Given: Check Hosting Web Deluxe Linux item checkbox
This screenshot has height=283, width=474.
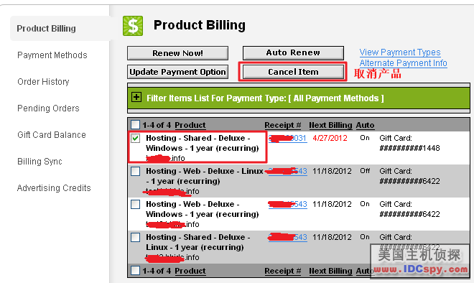Looking at the screenshot, I should click(135, 171).
